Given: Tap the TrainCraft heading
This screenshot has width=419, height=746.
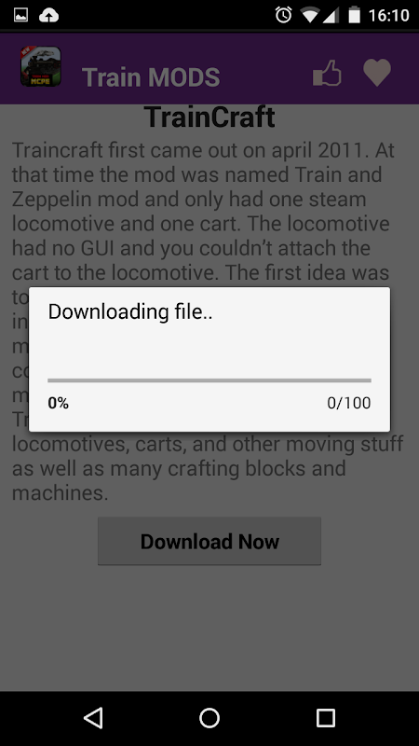Looking at the screenshot, I should [209, 117].
